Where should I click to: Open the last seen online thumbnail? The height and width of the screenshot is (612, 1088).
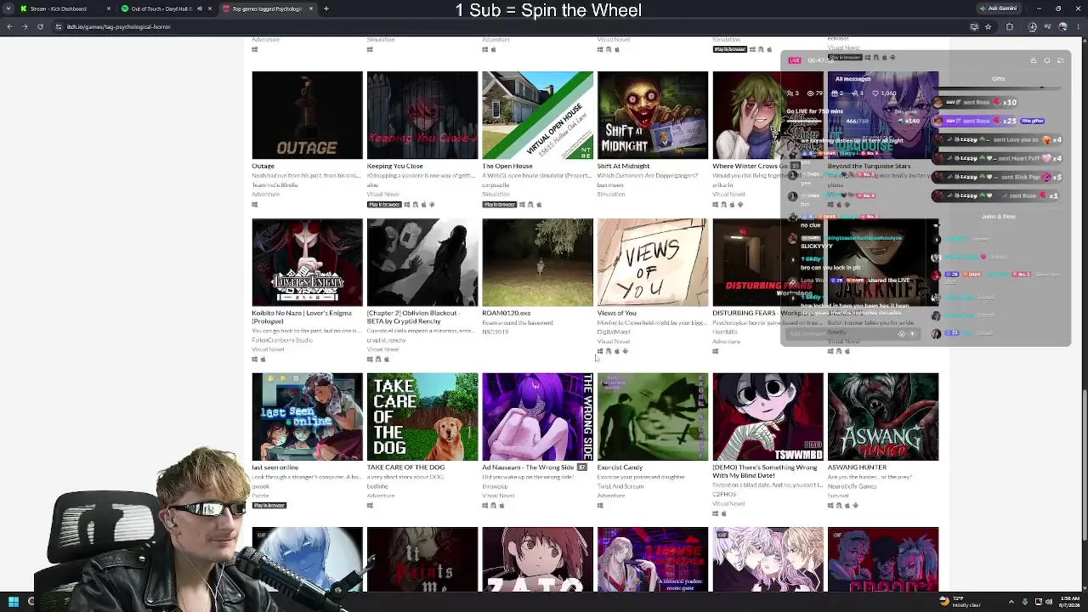pos(307,416)
